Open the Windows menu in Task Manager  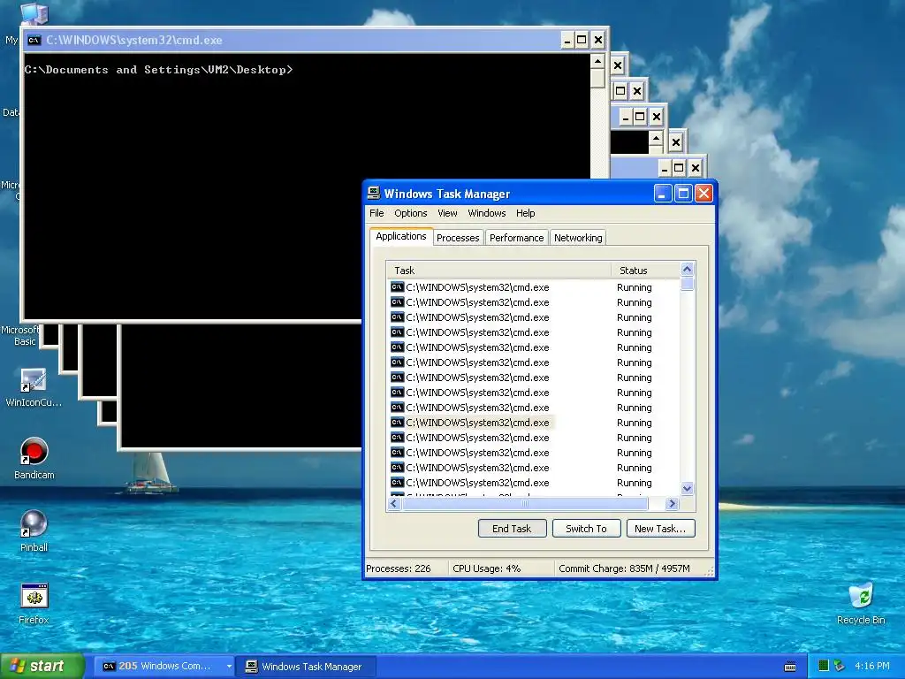tap(487, 213)
